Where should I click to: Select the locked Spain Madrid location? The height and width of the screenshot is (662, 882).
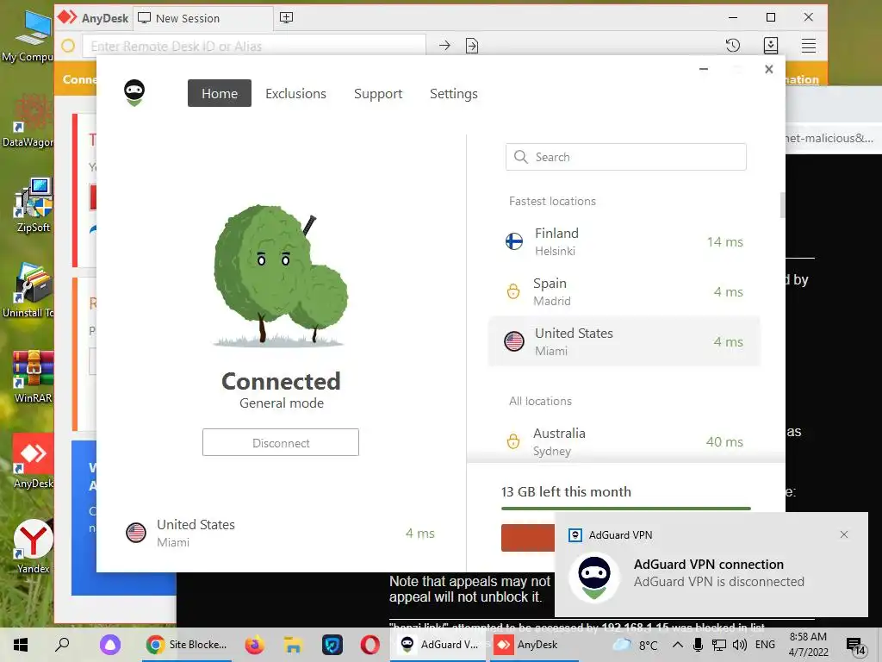(624, 291)
